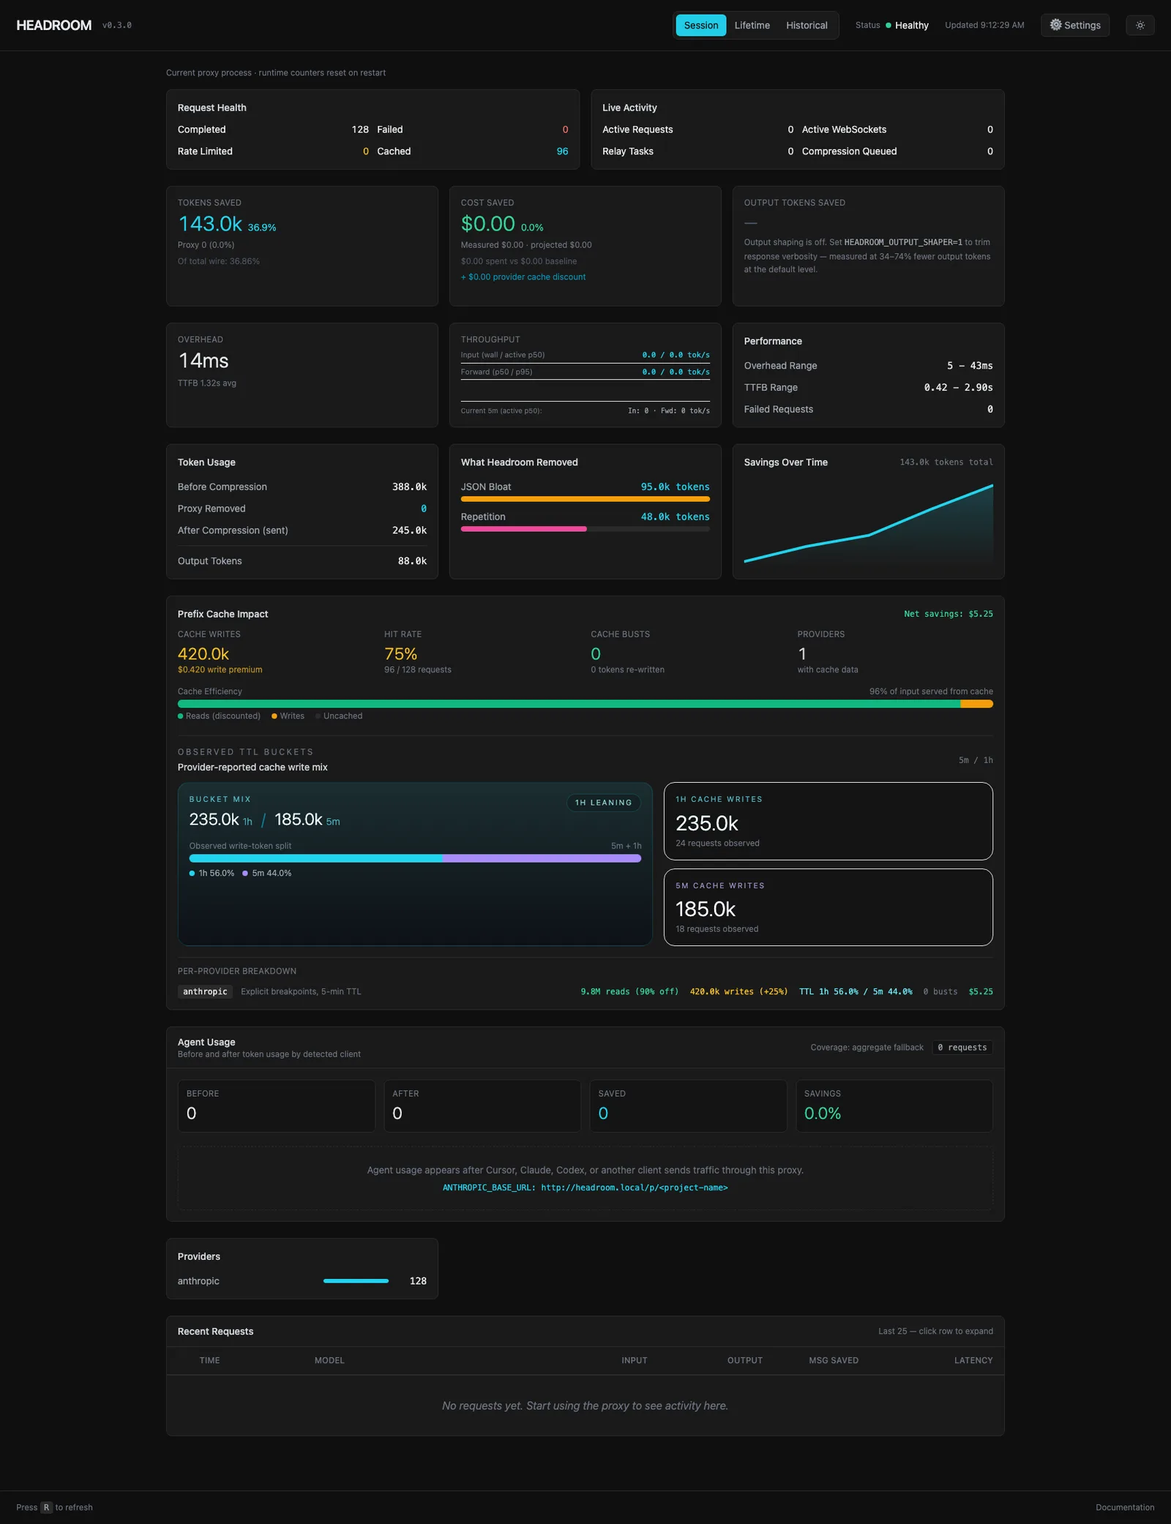Image resolution: width=1171 pixels, height=1524 pixels.
Task: Click the Cached count 96
Action: pyautogui.click(x=562, y=151)
